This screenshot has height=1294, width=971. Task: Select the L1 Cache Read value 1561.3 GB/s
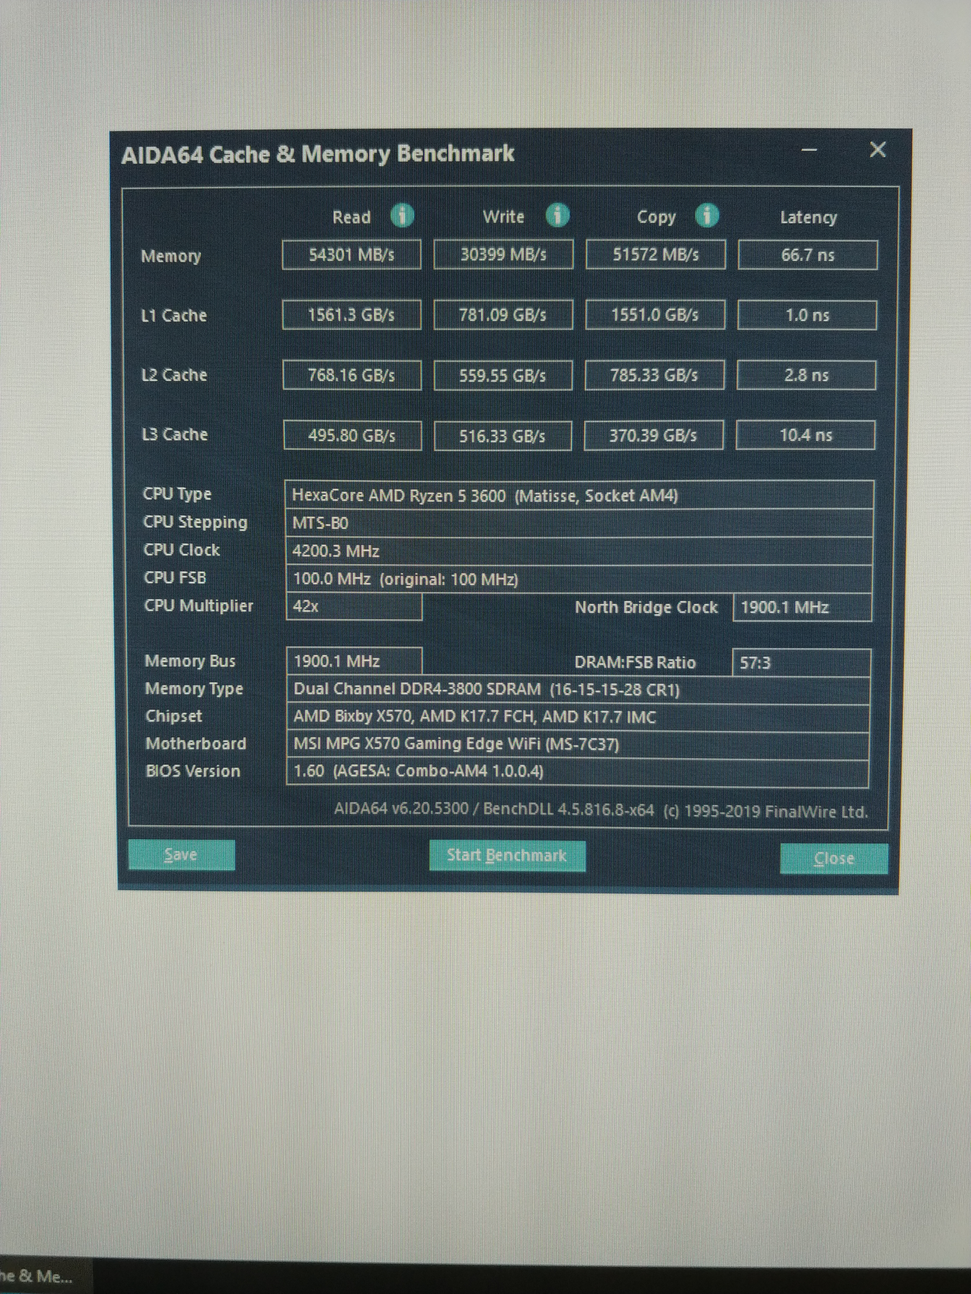(x=351, y=315)
